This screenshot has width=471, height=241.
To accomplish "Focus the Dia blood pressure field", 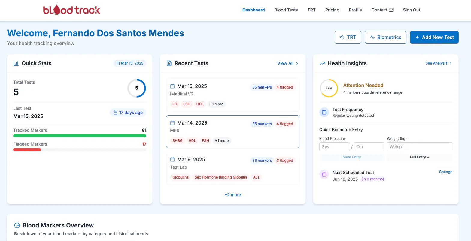I will [x=369, y=147].
